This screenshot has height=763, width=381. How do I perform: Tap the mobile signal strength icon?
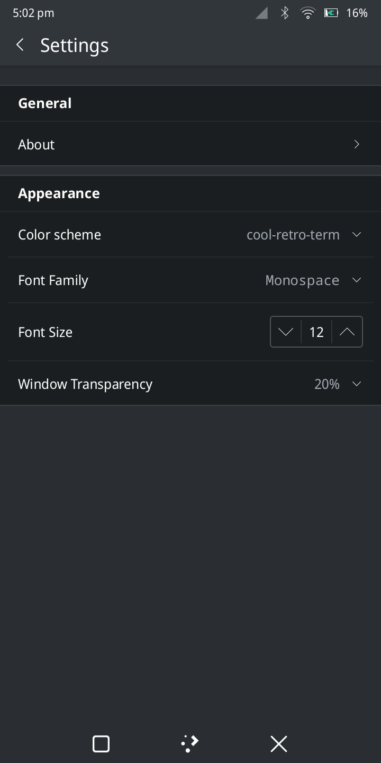coord(262,13)
